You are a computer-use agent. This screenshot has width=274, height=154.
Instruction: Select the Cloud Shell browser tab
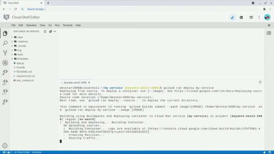pos(23,3)
